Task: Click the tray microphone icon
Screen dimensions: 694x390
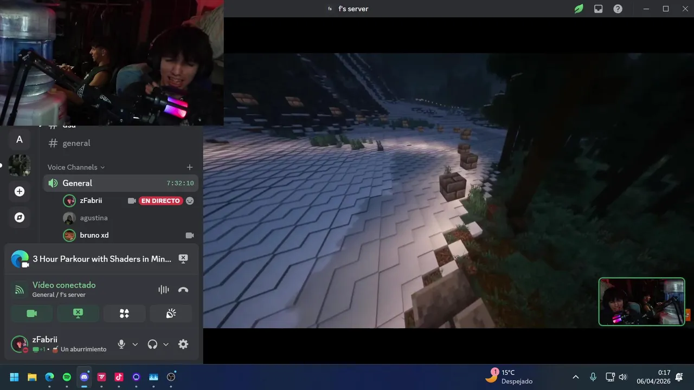Action: (x=593, y=377)
